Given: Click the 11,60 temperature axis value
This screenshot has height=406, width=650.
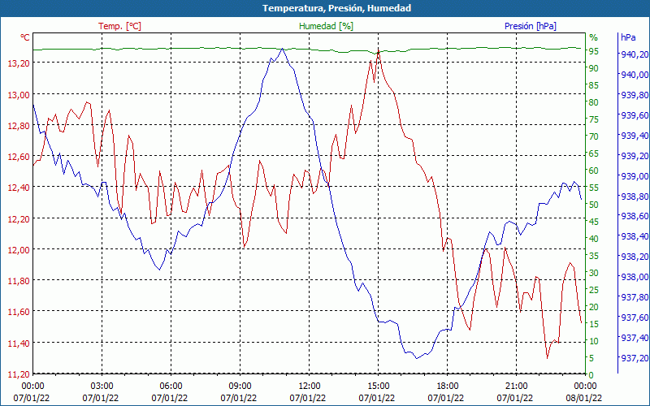Looking at the screenshot, I should click(x=19, y=312).
